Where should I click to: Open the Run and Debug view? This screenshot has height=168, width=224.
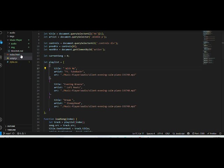[1, 49]
